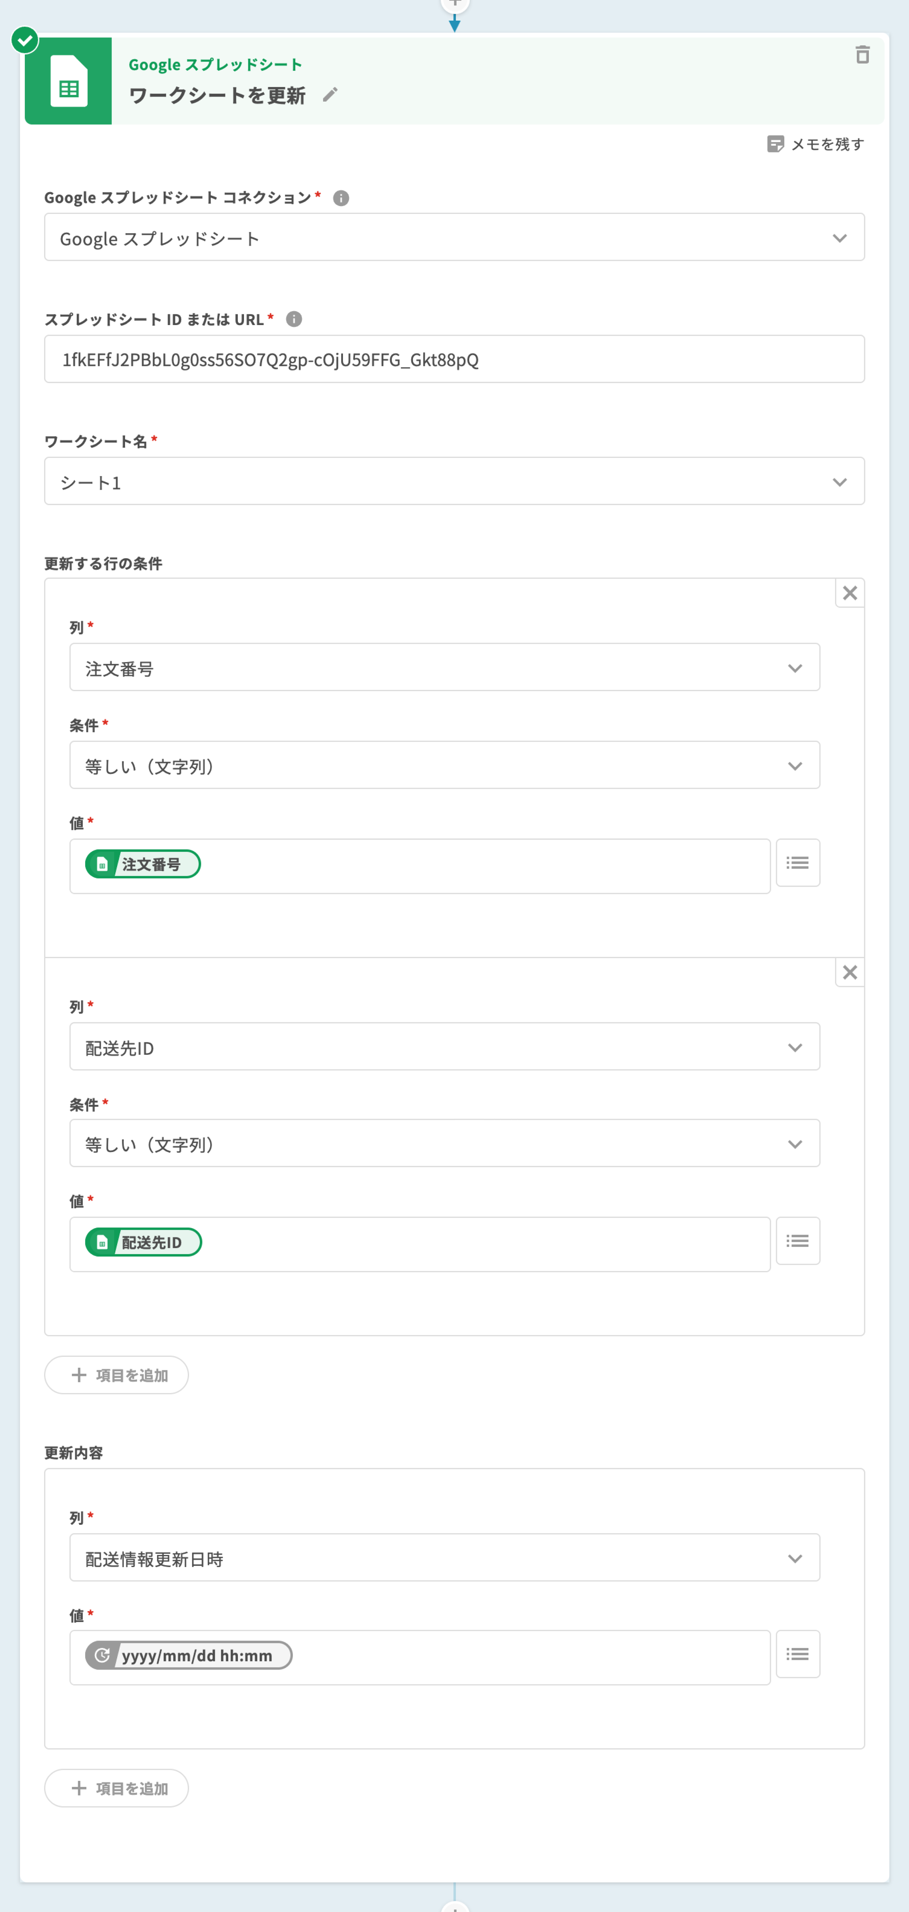Remove the 注文番号 condition block
The width and height of the screenshot is (909, 1912).
[850, 593]
